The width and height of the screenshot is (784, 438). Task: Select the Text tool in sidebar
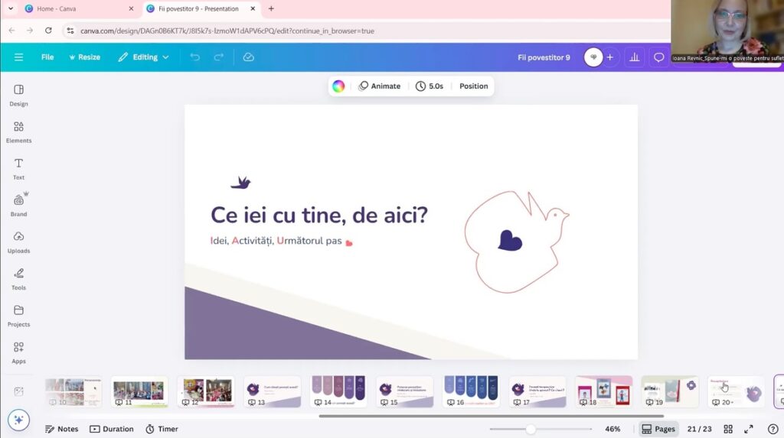point(18,169)
